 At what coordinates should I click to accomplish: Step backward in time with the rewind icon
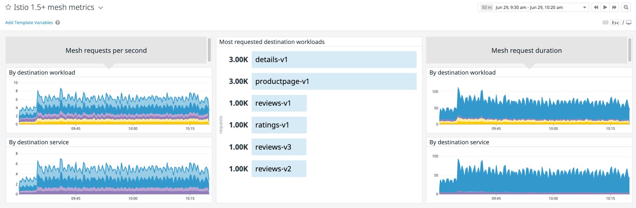(596, 7)
